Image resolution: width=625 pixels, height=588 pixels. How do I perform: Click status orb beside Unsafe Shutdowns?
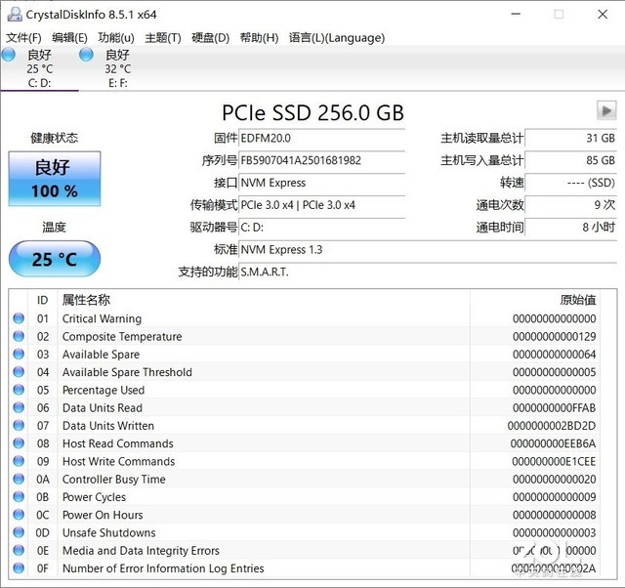coord(19,533)
